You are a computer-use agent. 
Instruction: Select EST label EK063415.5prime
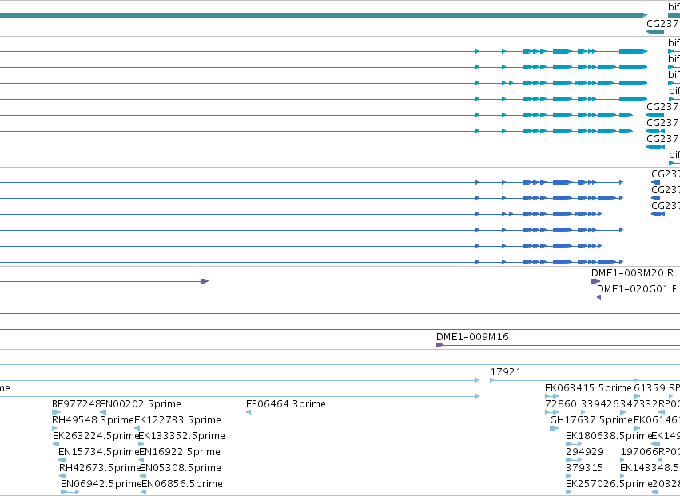coord(588,388)
